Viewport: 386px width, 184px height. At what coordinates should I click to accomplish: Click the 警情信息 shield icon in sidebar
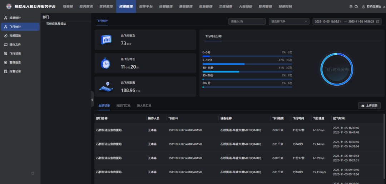pyautogui.click(x=6, y=62)
